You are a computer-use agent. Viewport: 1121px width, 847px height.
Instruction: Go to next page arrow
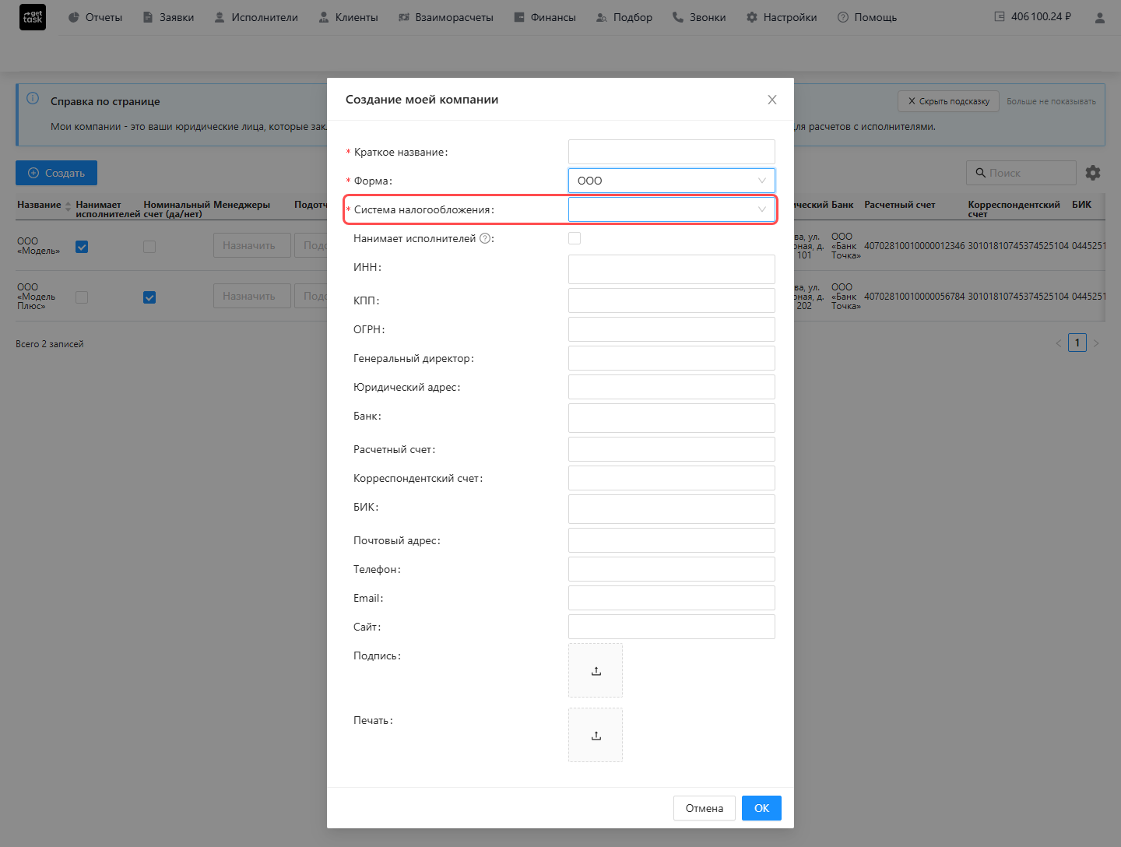(1096, 343)
